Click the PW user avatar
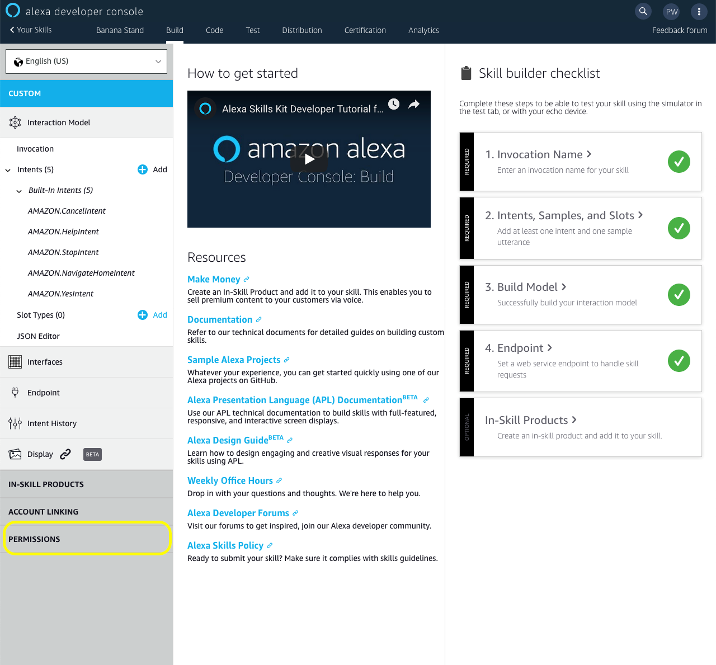The height and width of the screenshot is (665, 716). tap(671, 11)
